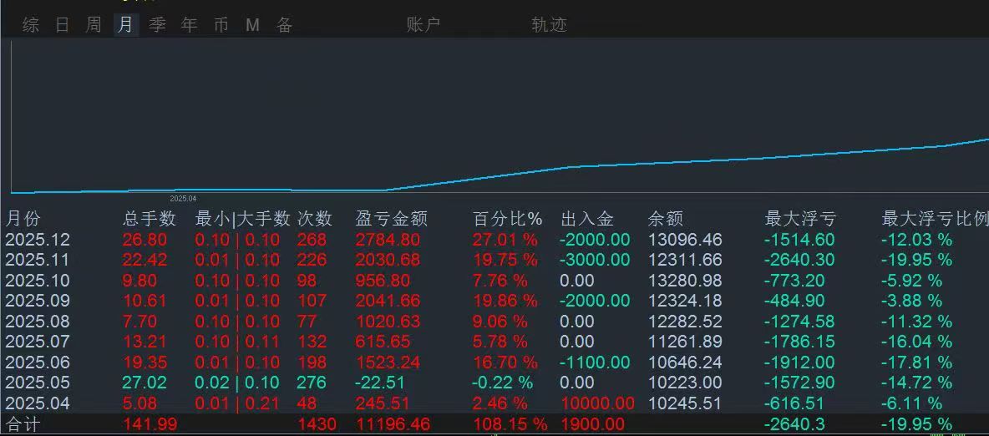Screen dimensions: 989x436
Task: Click the 余额 column header
Action: click(665, 219)
